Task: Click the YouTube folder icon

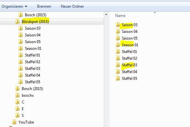Action: coord(14,122)
